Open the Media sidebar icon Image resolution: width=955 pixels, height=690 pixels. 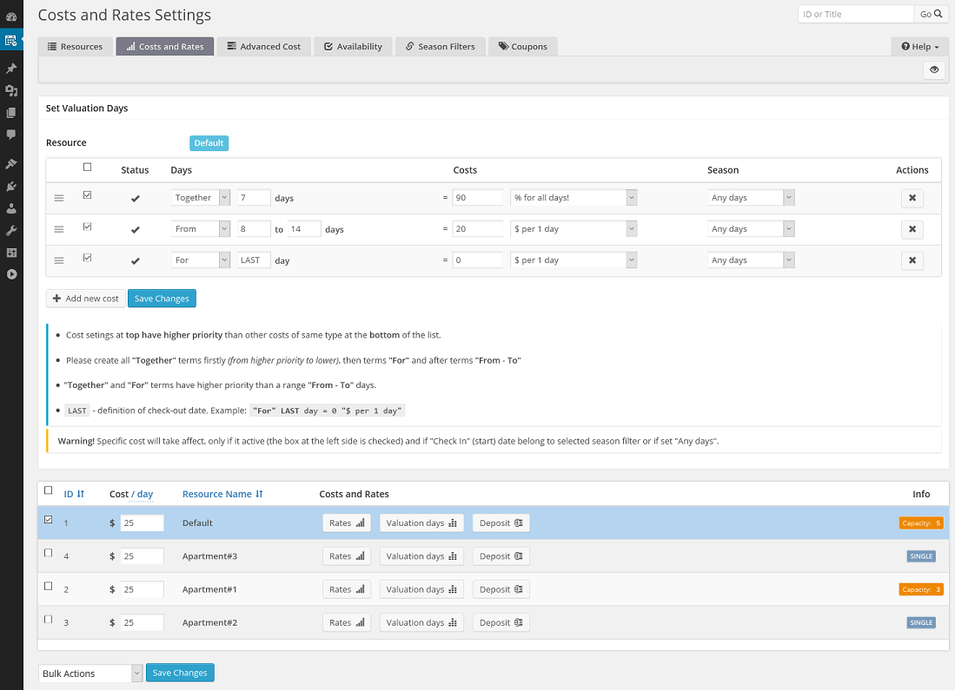tap(11, 90)
